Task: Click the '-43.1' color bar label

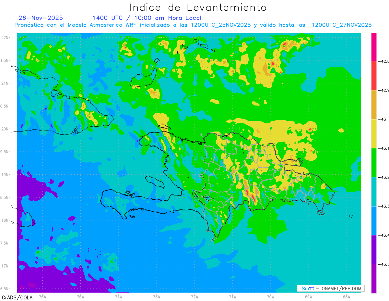Action: (383, 148)
